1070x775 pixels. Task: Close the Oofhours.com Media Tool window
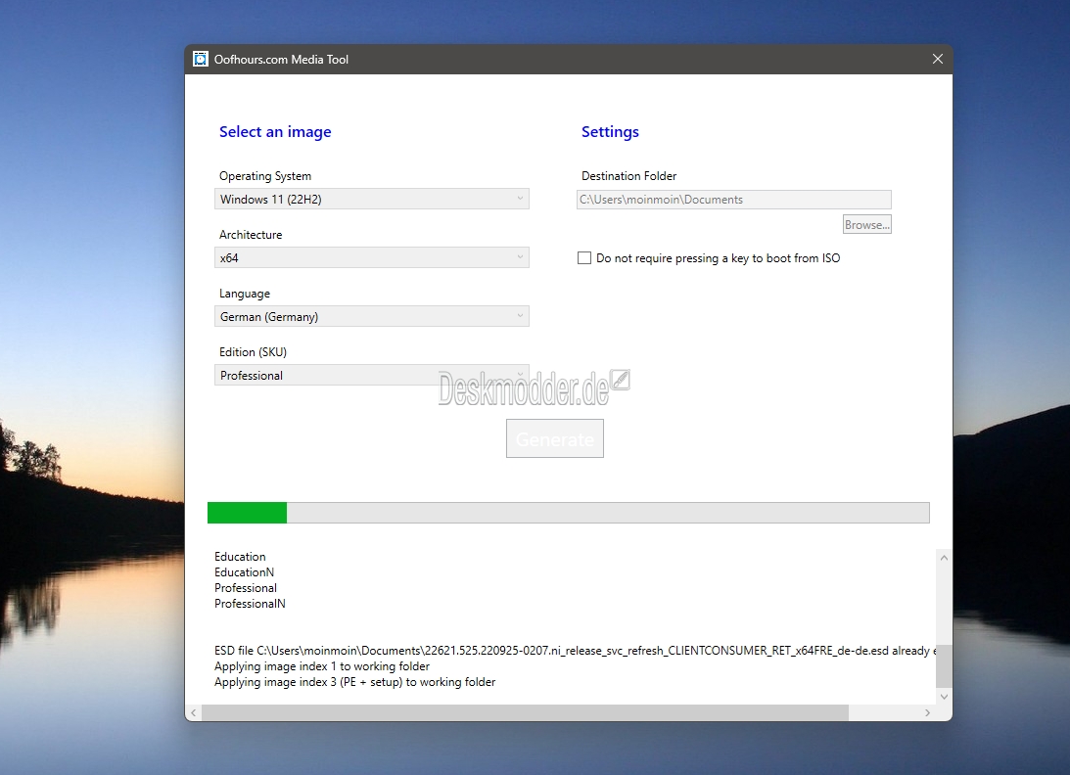938,60
